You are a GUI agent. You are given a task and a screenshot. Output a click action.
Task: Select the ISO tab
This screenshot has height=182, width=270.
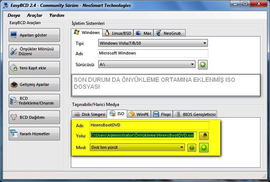(117, 114)
